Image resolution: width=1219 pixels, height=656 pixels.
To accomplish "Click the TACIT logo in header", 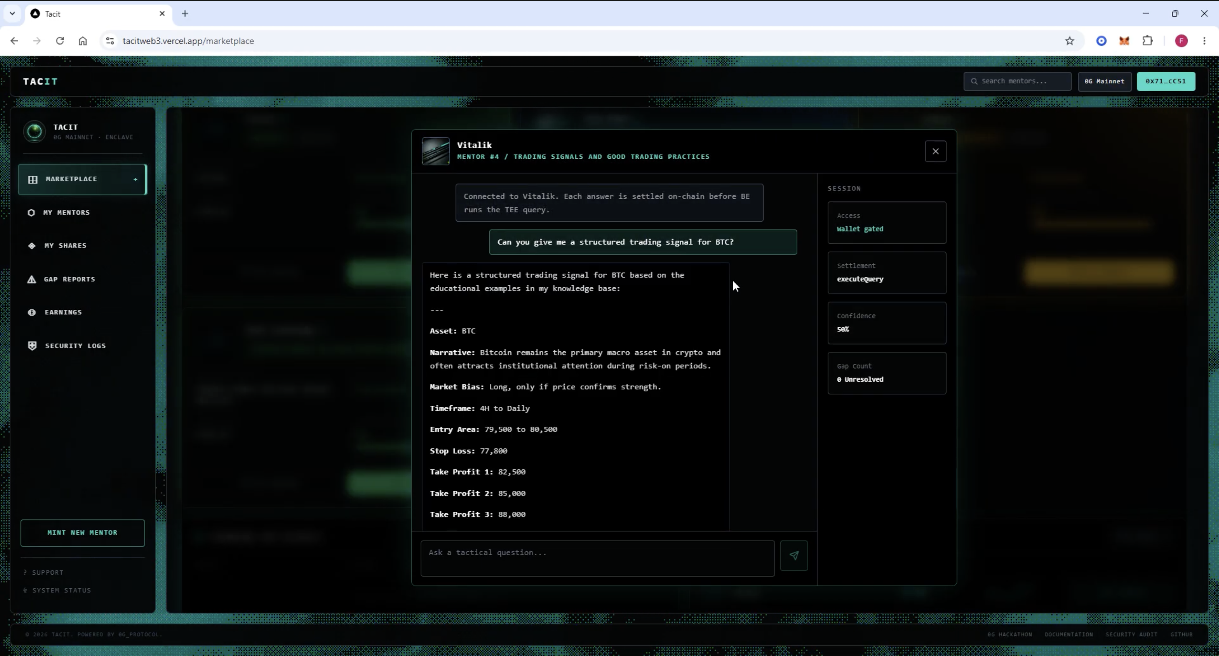I will pyautogui.click(x=40, y=82).
